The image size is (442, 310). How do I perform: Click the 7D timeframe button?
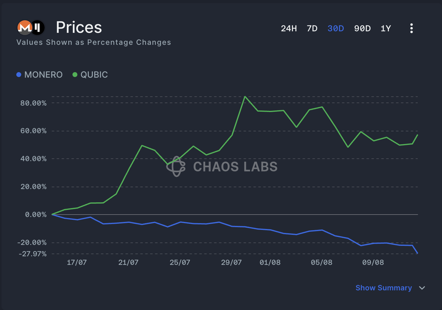point(312,28)
